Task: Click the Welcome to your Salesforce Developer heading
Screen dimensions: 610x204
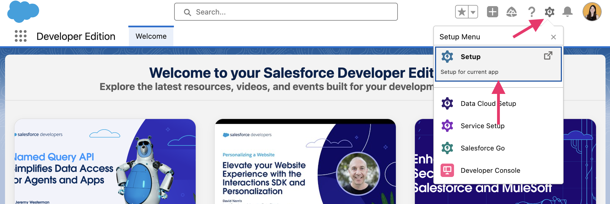Action: 291,73
